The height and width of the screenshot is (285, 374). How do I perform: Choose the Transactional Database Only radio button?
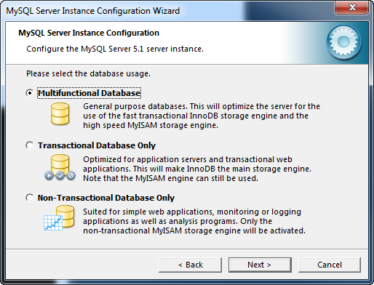click(x=30, y=145)
